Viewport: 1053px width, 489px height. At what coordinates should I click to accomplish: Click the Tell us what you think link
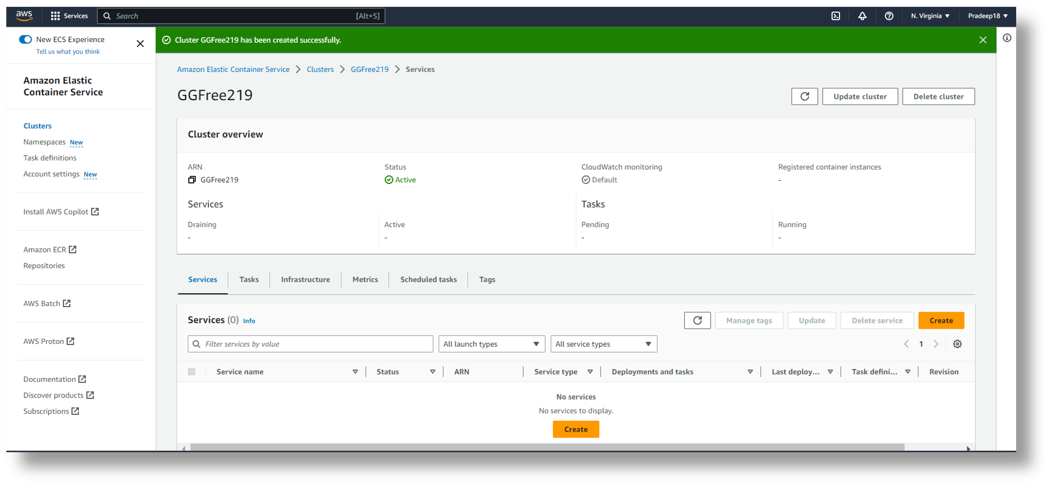(68, 52)
